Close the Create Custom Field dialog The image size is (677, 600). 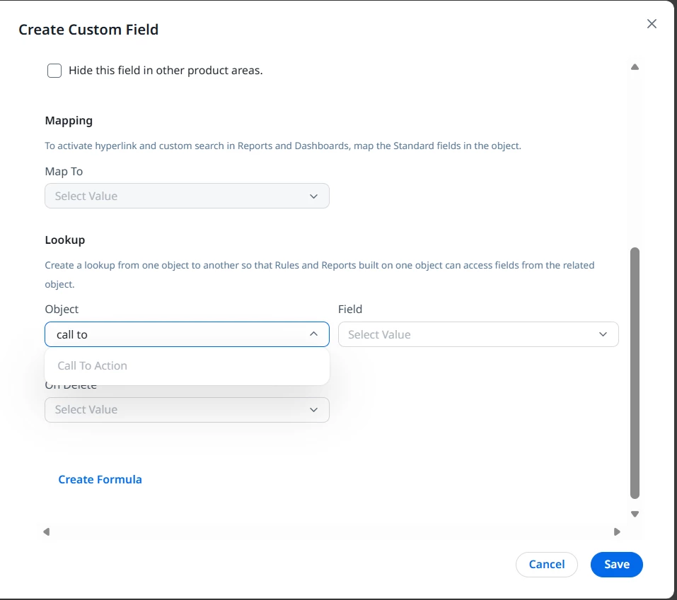(652, 24)
